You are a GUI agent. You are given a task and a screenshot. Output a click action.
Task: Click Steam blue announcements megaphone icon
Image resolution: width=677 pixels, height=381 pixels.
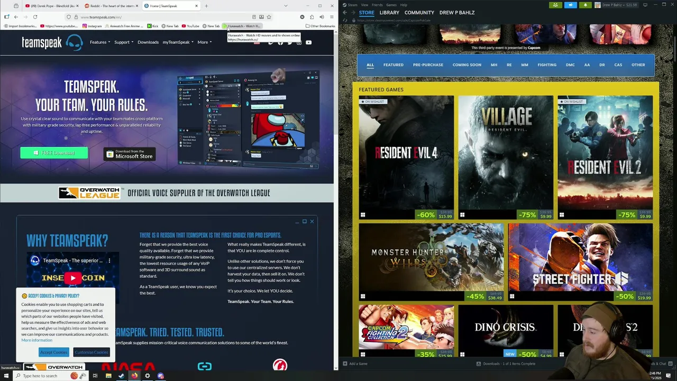(x=571, y=5)
